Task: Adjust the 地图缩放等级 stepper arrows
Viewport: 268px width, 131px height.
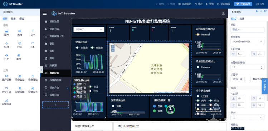Action: point(261,67)
